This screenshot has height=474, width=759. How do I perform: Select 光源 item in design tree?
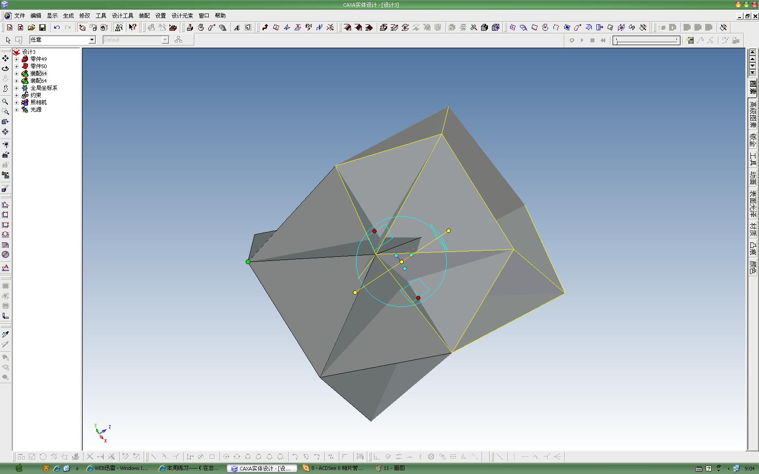click(36, 110)
